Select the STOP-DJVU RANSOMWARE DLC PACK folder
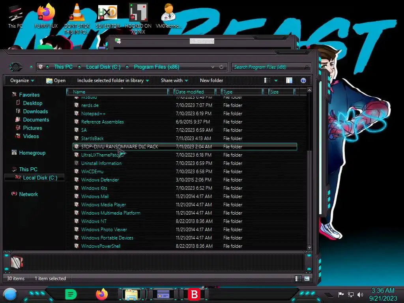This screenshot has height=303, width=404. (185, 147)
